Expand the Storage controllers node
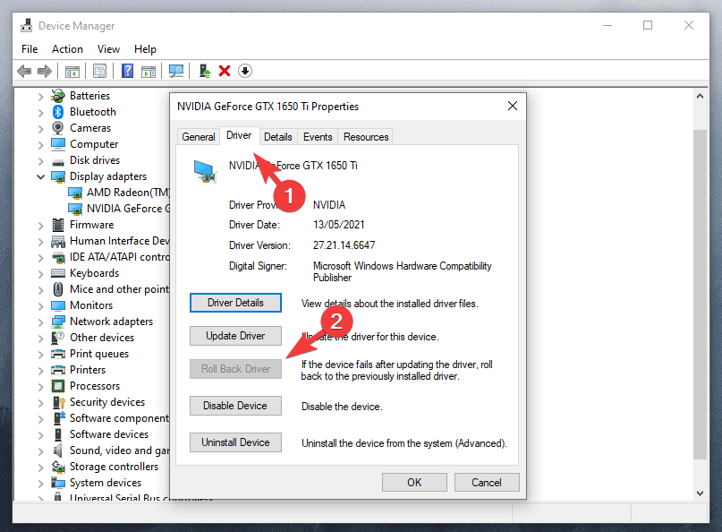Screen dimensions: 722x532 [40, 468]
